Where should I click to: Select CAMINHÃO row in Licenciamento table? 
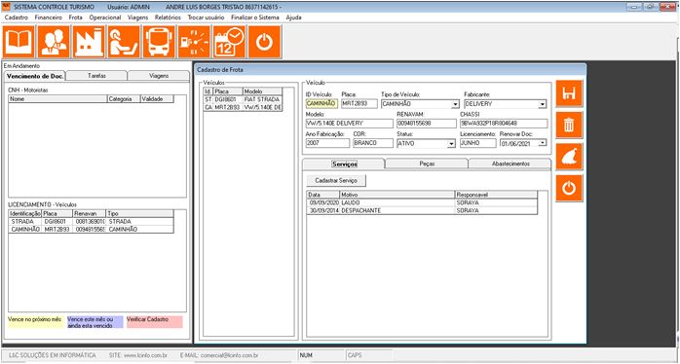(x=91, y=230)
